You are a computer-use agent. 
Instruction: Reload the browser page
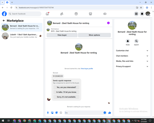click(11, 8)
